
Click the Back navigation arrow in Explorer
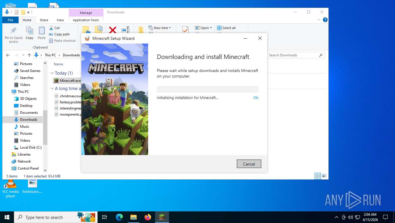8,55
